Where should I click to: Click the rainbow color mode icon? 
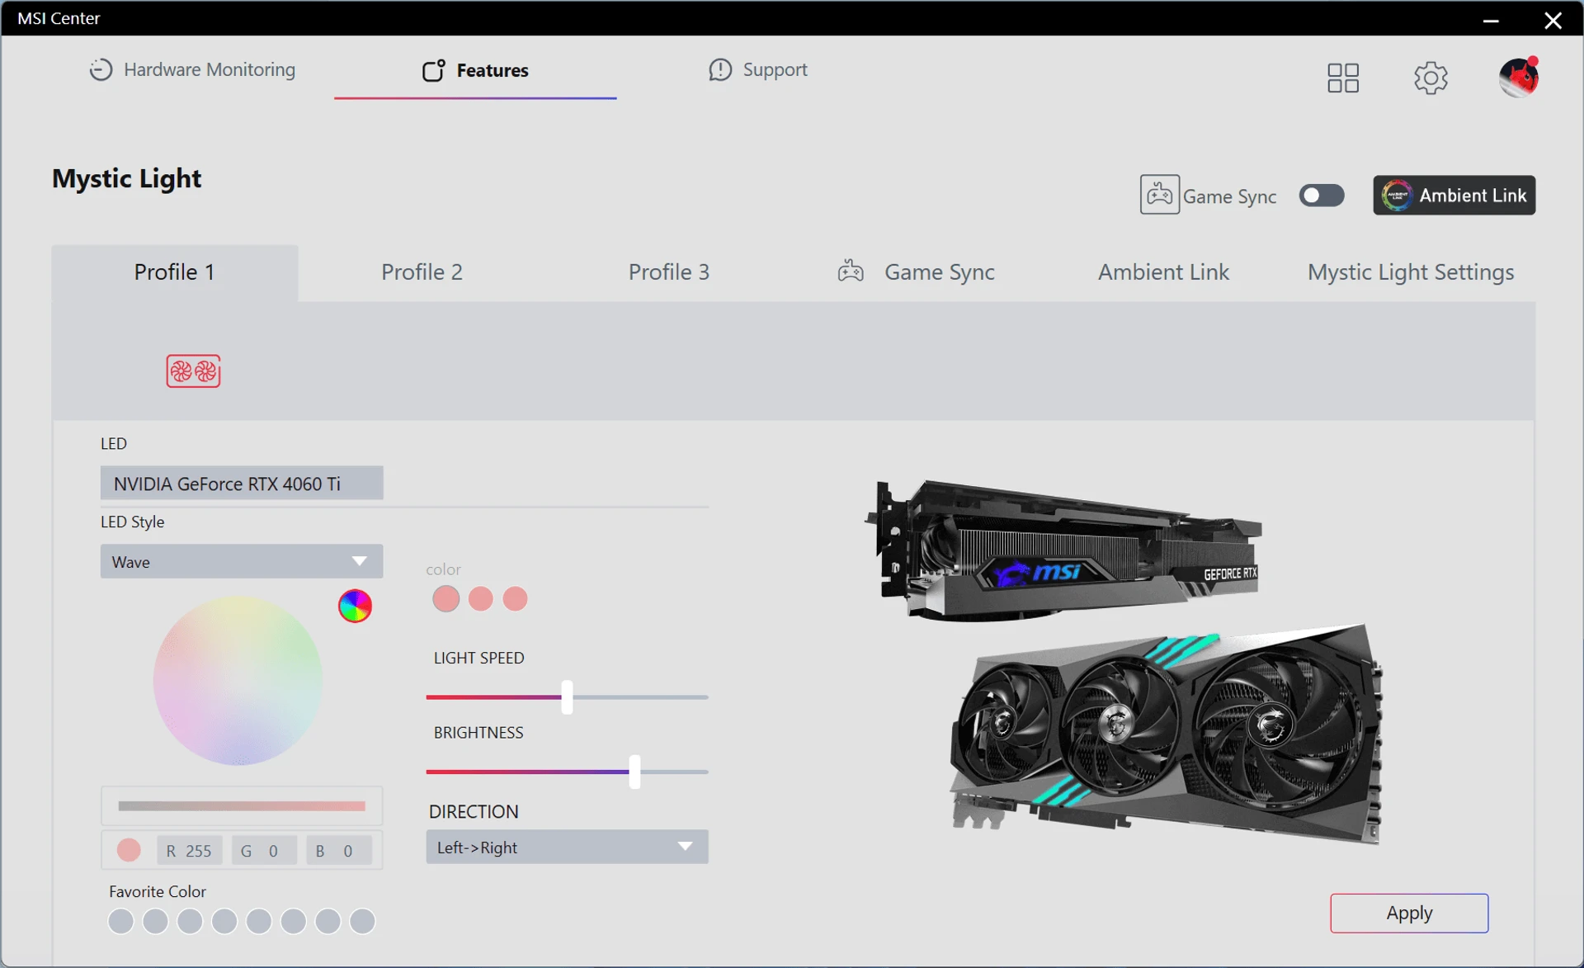[355, 607]
